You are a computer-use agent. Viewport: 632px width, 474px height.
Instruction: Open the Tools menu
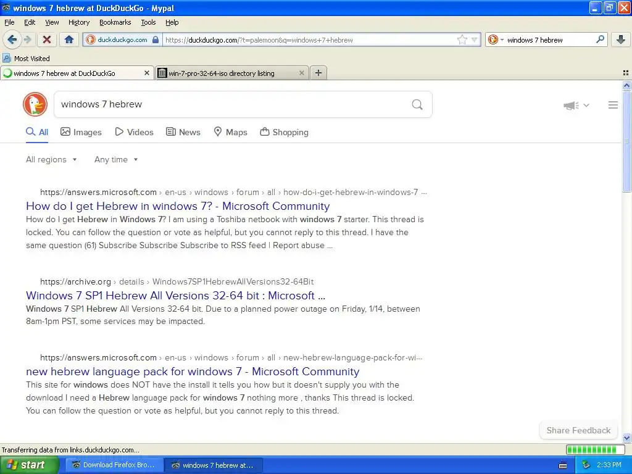[x=148, y=22]
